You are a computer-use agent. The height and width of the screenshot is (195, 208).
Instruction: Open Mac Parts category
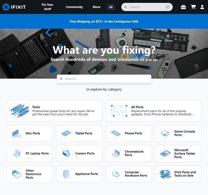30,133
